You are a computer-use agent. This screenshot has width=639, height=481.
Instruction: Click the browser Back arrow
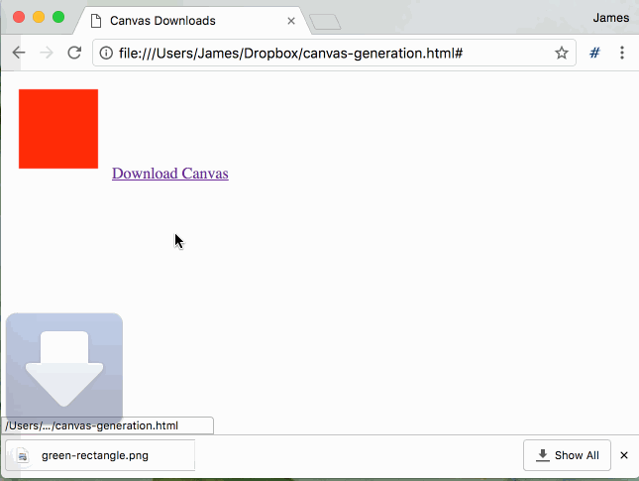point(18,53)
